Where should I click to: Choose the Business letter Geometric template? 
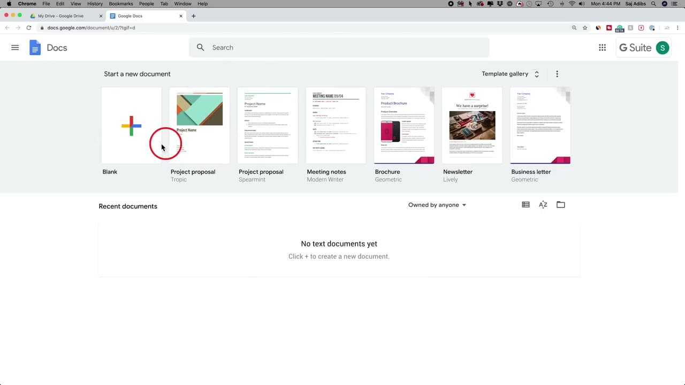tap(540, 126)
